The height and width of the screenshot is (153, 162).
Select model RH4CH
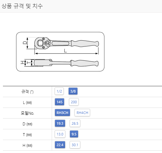(82, 113)
